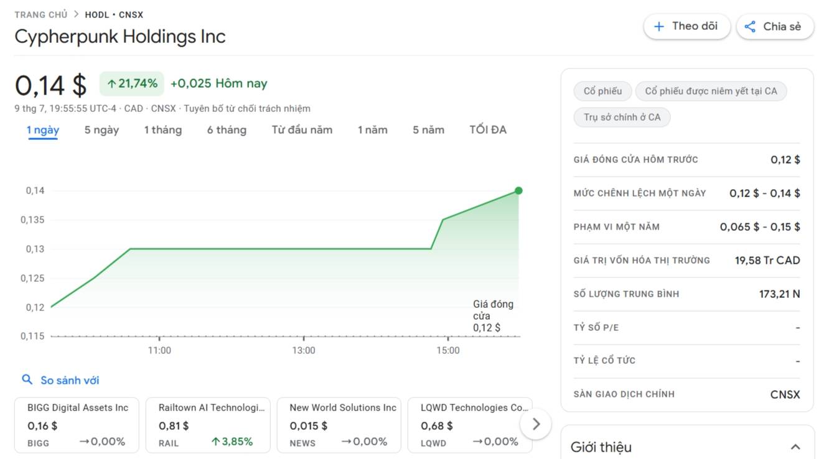Click the So sánh với link
Image resolution: width=829 pixels, height=459 pixels.
[x=70, y=380]
